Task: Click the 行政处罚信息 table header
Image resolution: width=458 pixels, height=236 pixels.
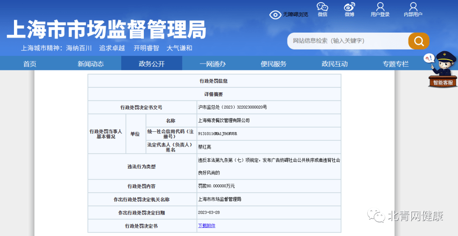Action: click(x=214, y=81)
